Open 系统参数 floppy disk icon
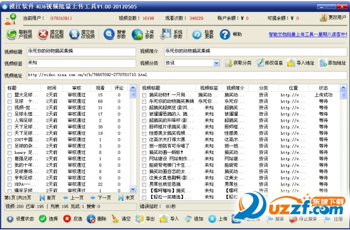 point(166,34)
